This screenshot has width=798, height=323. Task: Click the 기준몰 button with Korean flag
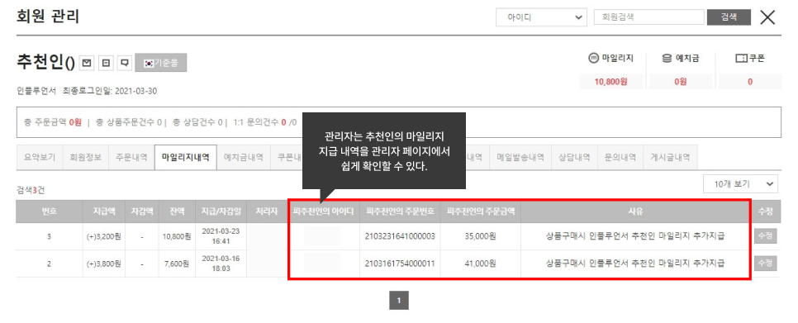(x=161, y=63)
